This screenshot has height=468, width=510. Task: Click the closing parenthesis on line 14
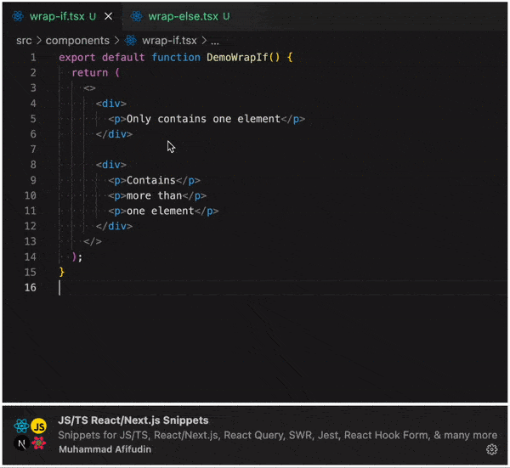75,257
